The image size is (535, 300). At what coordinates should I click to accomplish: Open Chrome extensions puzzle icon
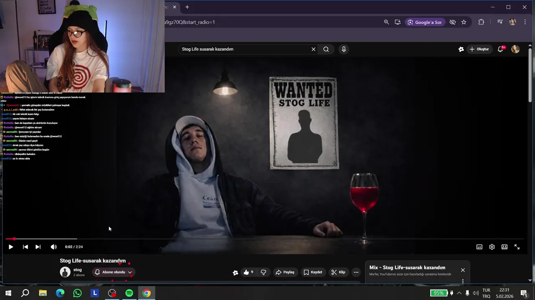(x=481, y=22)
